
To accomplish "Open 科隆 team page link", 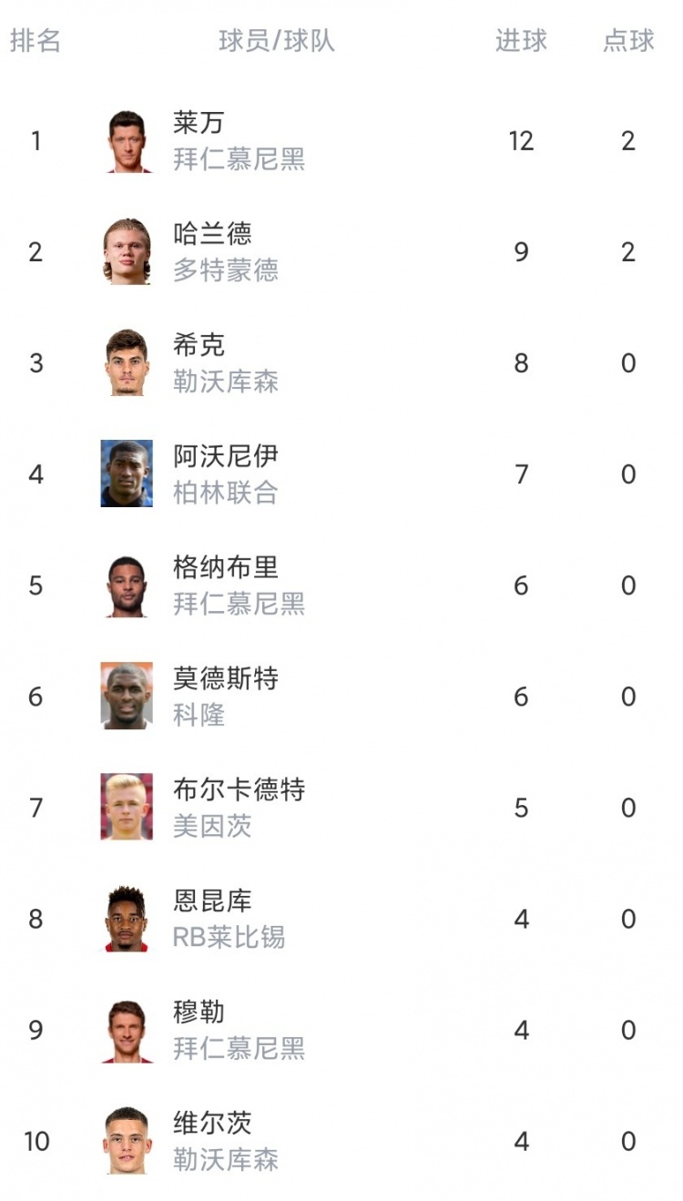I will pyautogui.click(x=199, y=715).
